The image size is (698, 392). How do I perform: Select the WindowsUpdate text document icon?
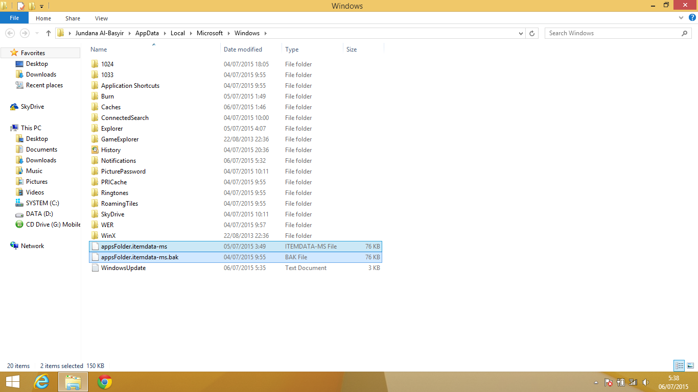(95, 268)
